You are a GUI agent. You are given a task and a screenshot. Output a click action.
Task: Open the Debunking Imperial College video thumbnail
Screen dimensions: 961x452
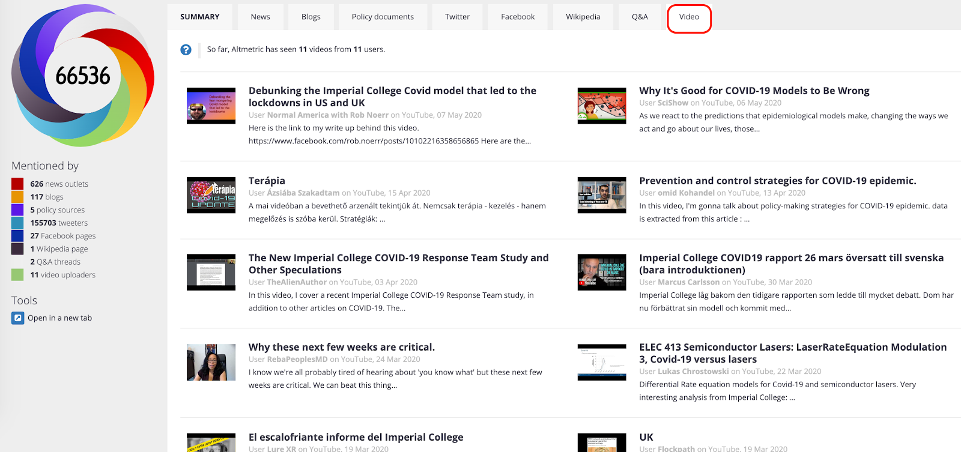click(211, 106)
